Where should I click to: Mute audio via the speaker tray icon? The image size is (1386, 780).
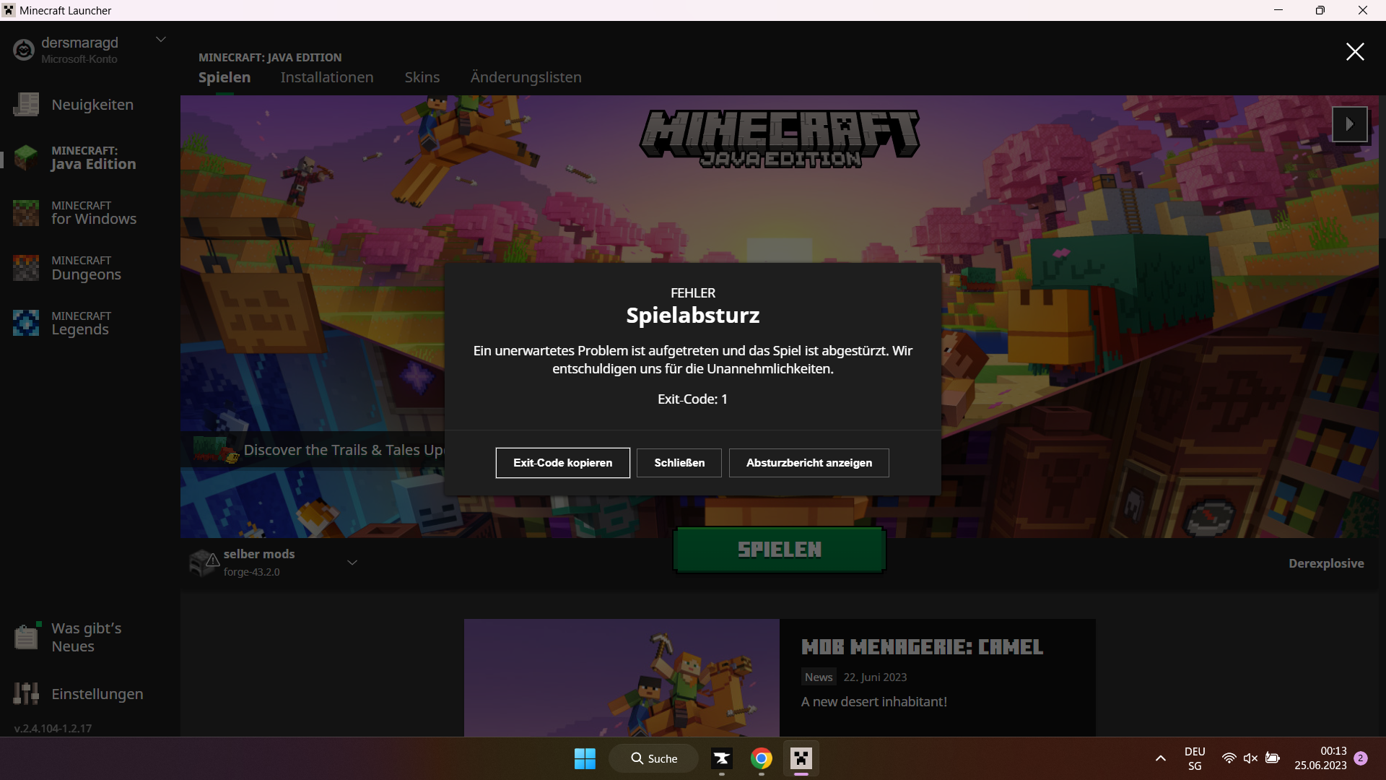pos(1250,758)
